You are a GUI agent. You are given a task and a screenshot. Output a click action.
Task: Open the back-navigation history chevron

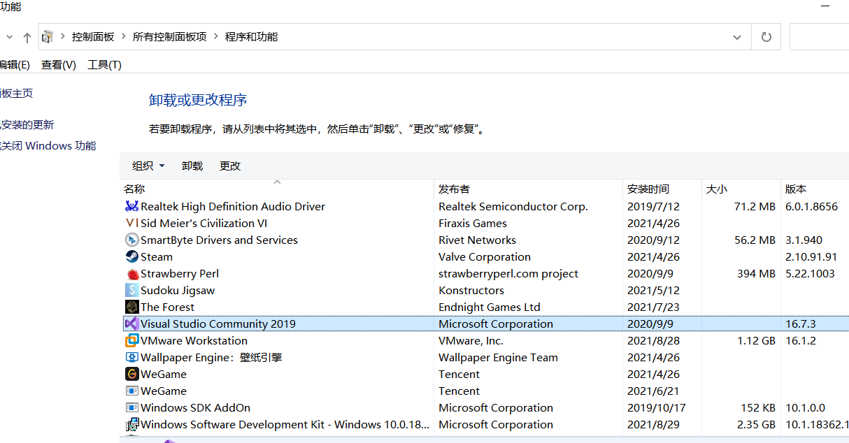tap(8, 36)
